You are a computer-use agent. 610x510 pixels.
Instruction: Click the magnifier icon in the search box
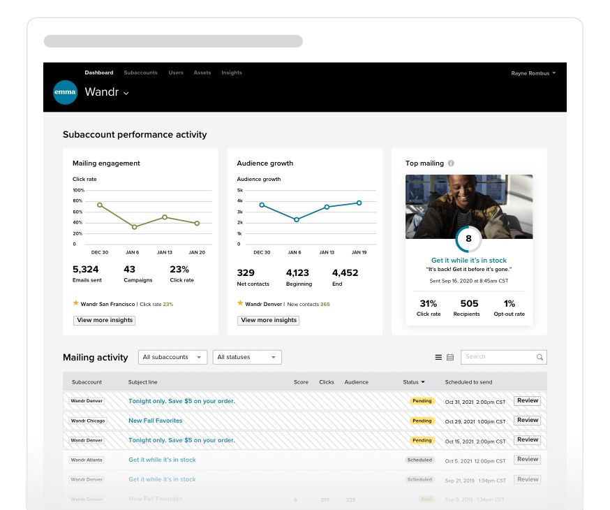coord(539,357)
